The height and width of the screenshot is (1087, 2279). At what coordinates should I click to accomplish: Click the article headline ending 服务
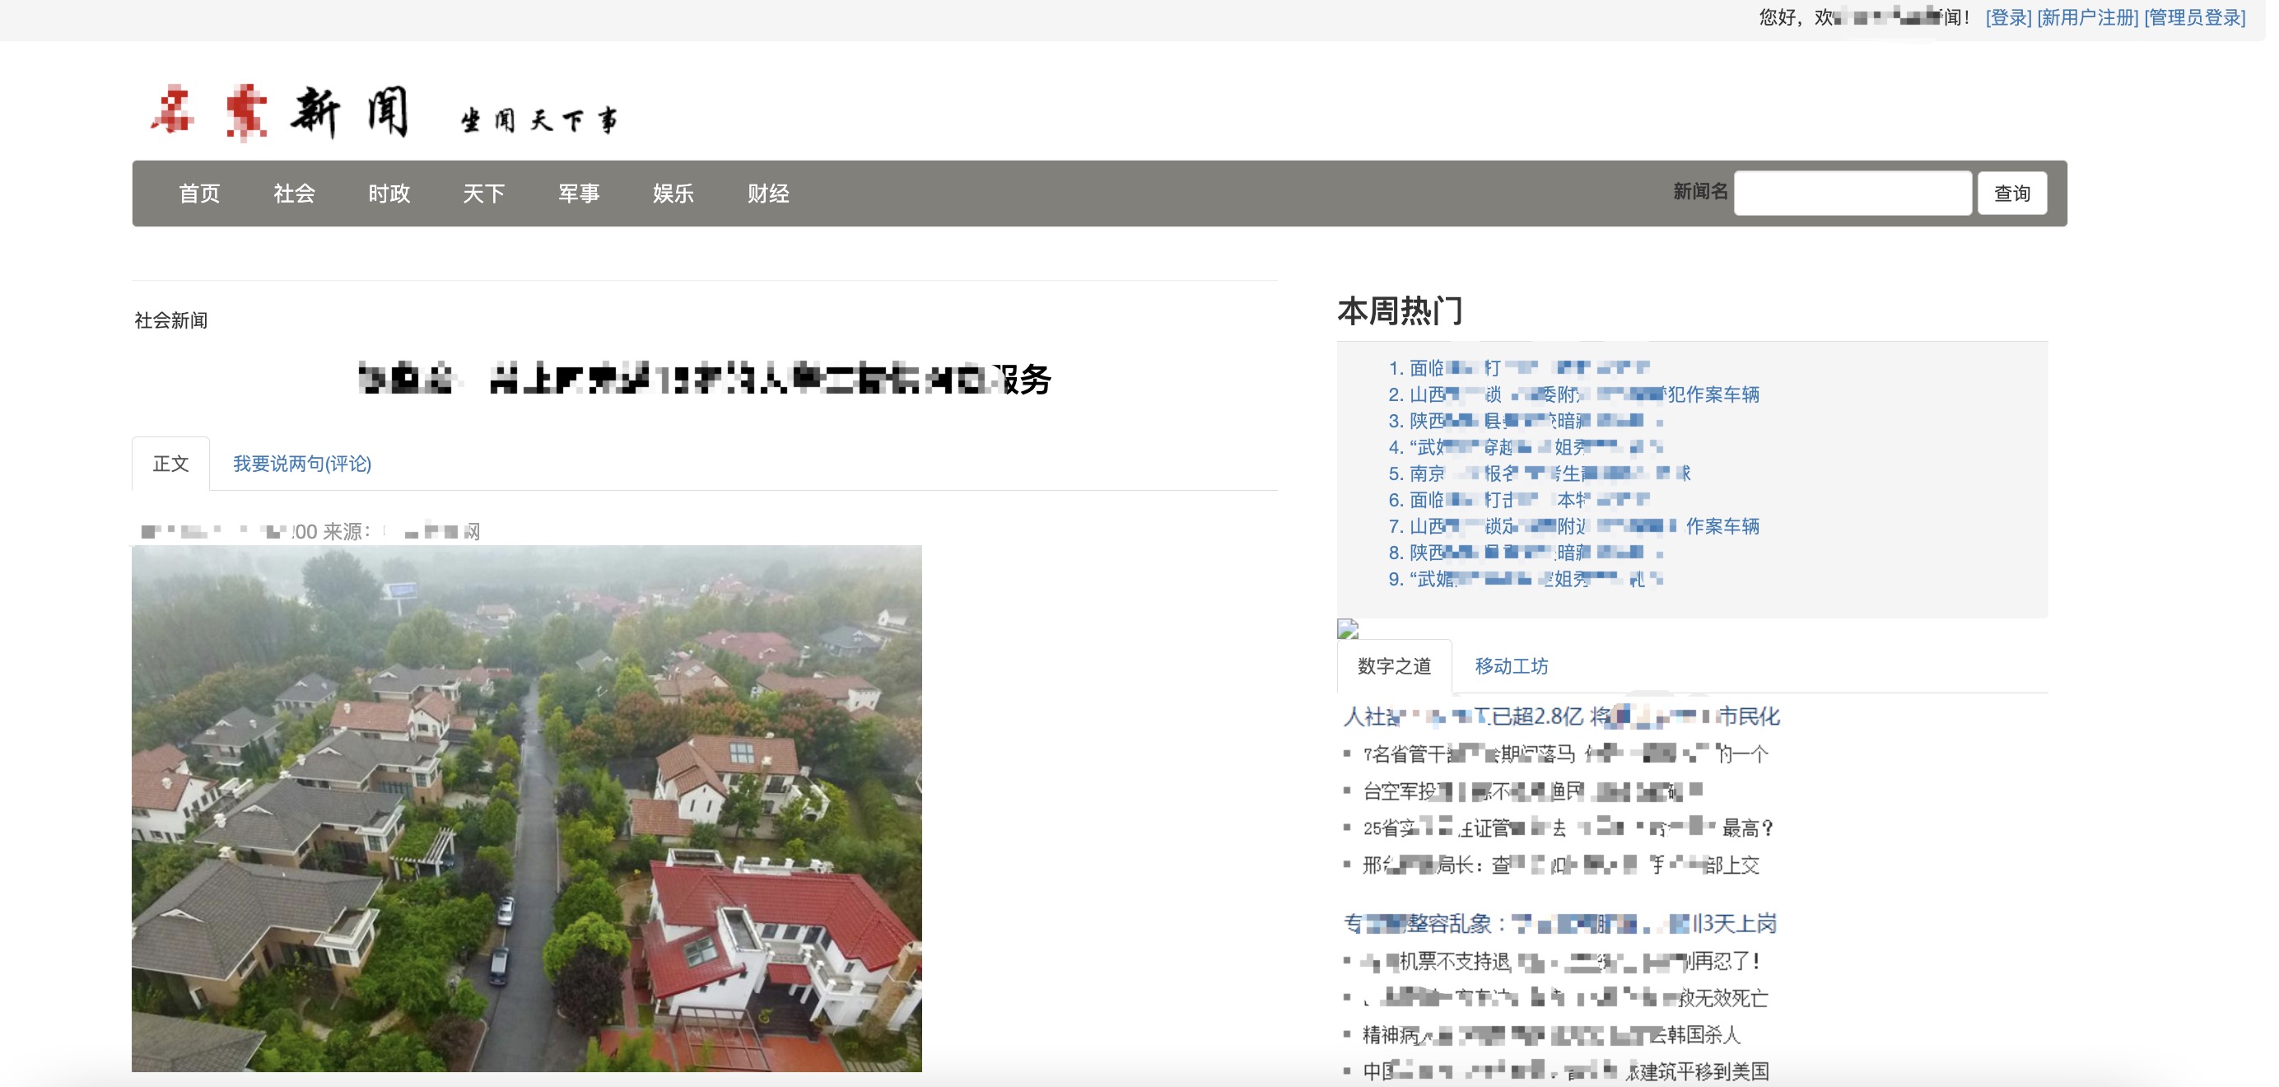tap(705, 380)
